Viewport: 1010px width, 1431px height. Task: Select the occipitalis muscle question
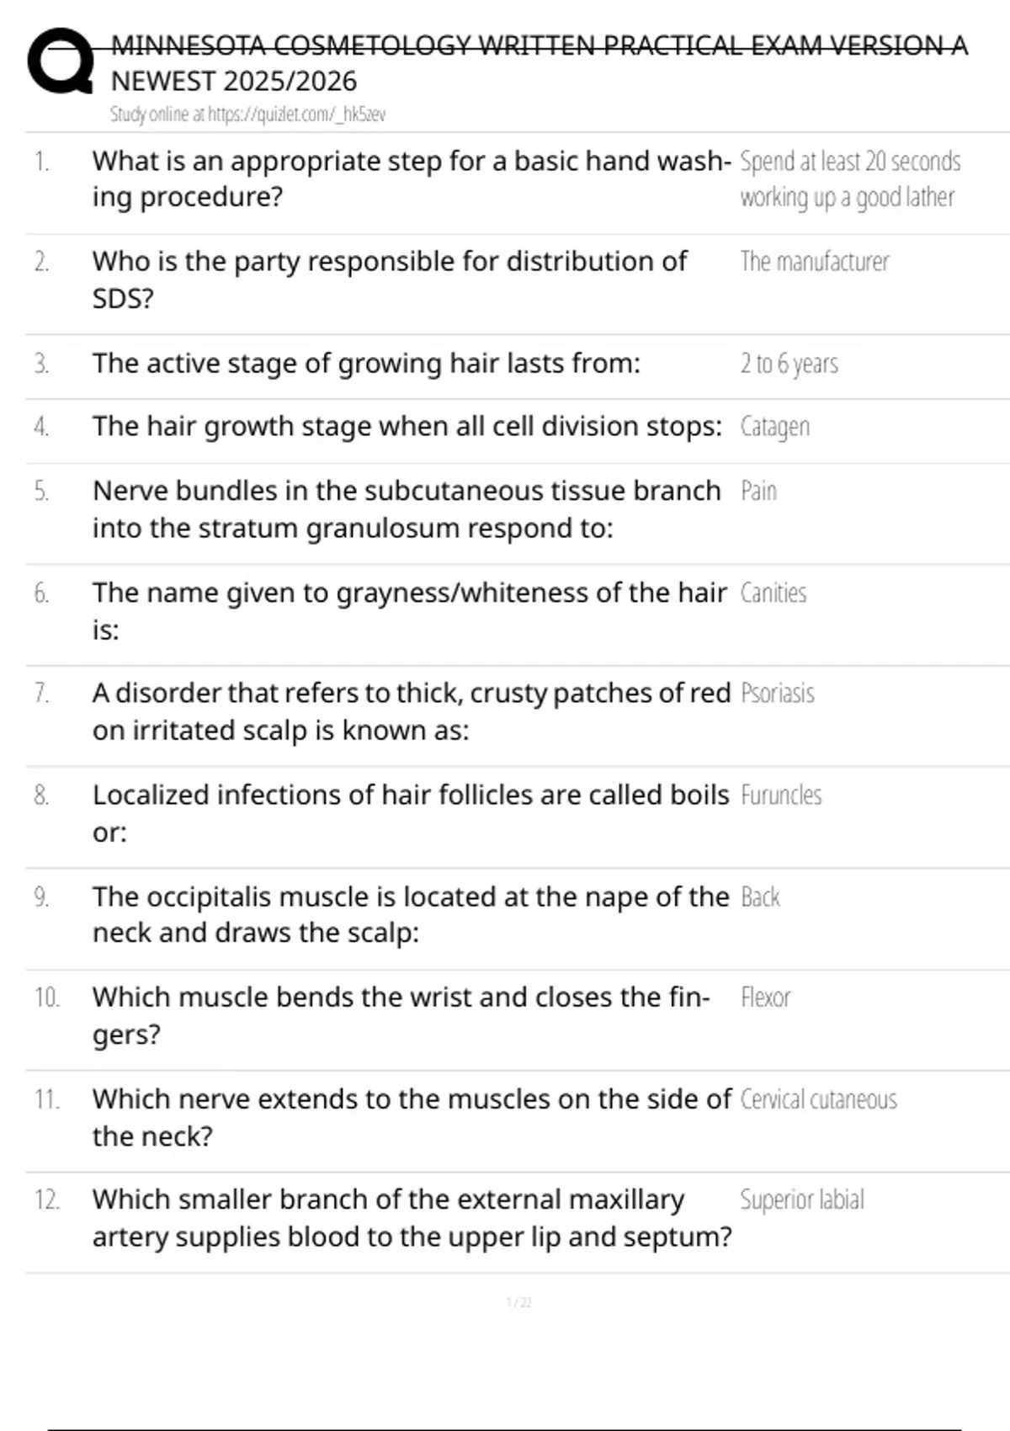pos(411,915)
